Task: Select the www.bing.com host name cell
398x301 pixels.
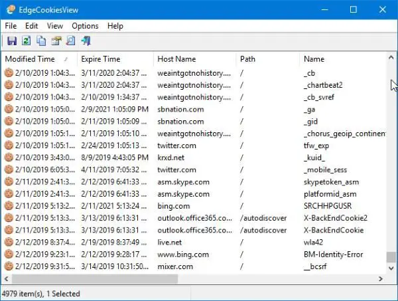Action: [183, 254]
